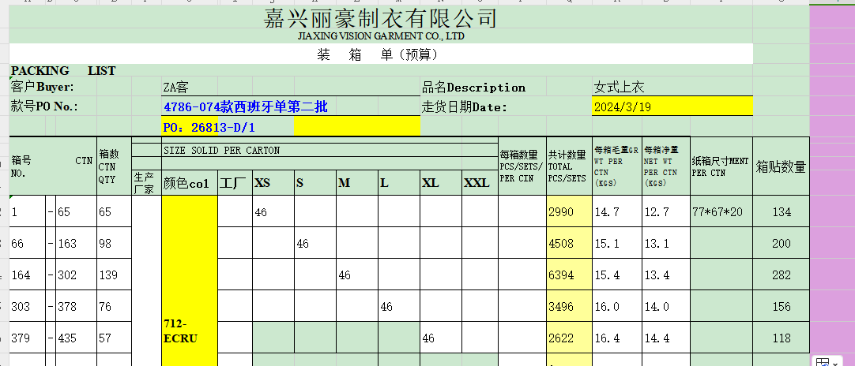Image resolution: width=855 pixels, height=366 pixels.
Task: Select the company title 嘉兴丽豪制衣有限公司
Action: point(380,18)
